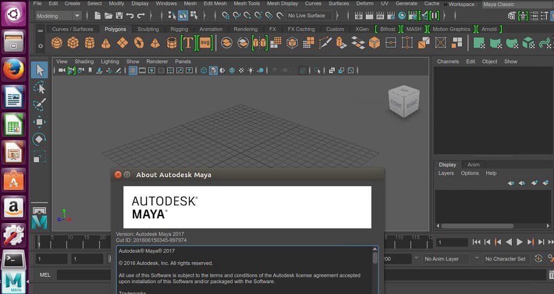Create a polygon torus from the shelf

[139, 43]
